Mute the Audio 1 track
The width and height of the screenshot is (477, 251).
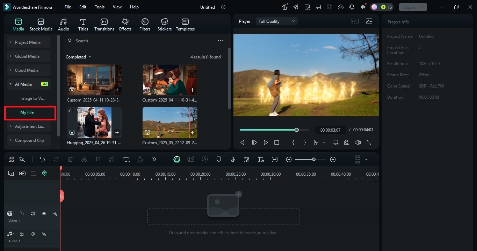[x=33, y=233]
